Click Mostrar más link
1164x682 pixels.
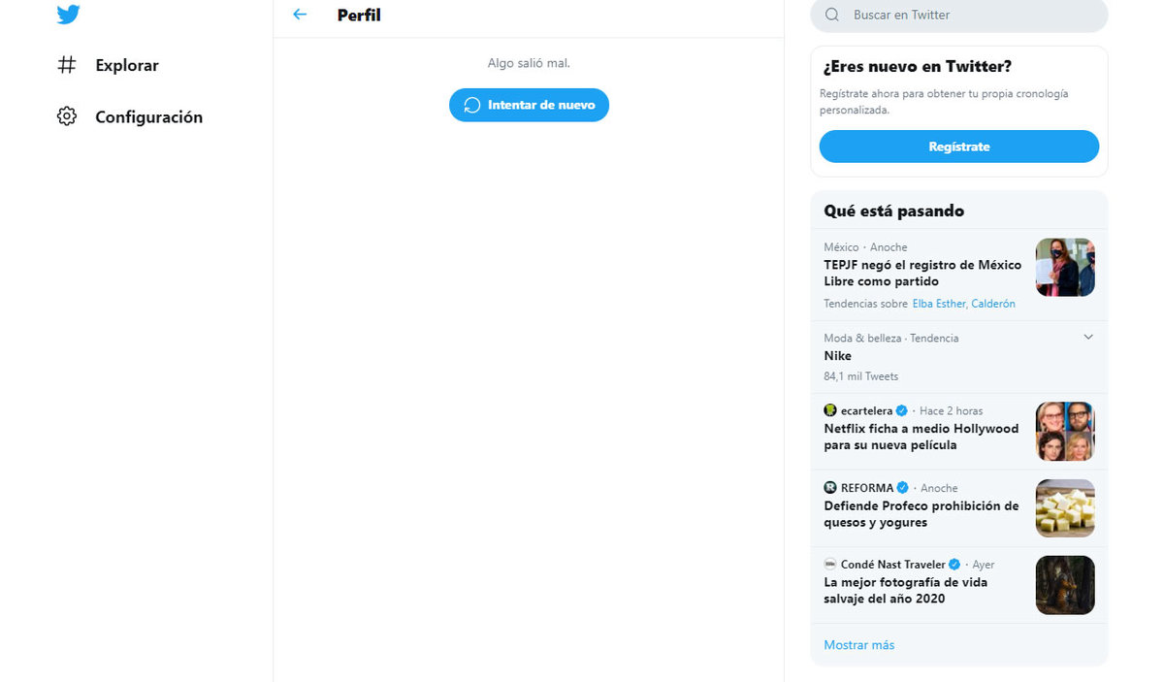tap(859, 645)
